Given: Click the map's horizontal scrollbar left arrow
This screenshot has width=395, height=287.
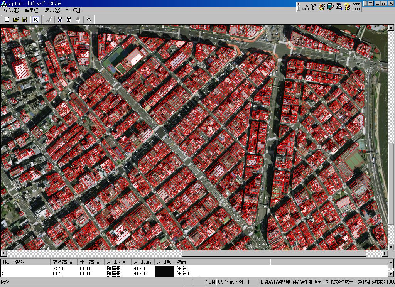Looking at the screenshot, I should (3, 253).
